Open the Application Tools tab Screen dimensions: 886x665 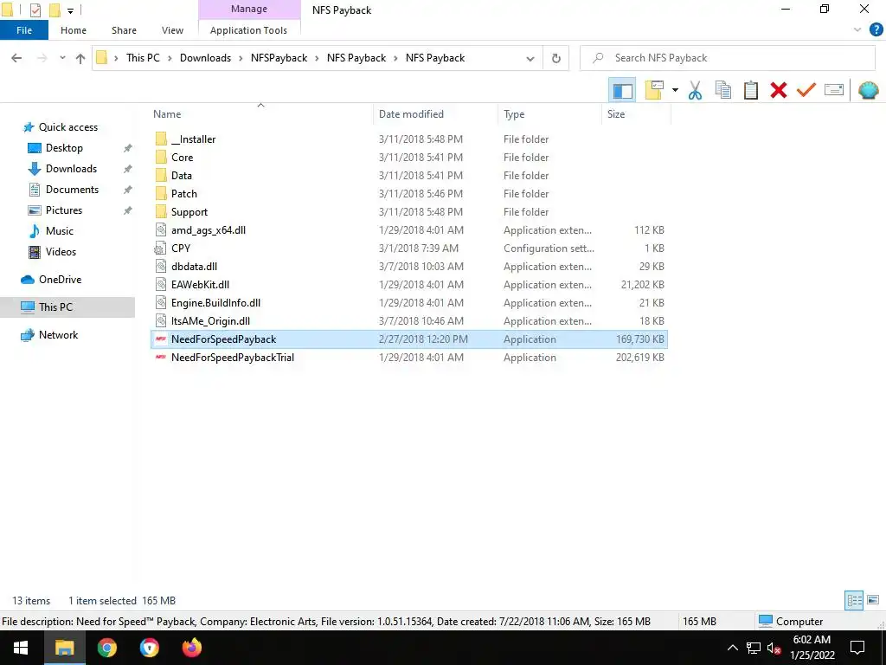(x=248, y=30)
